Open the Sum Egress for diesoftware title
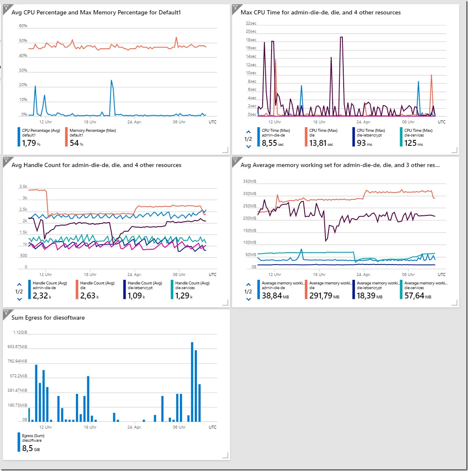The image size is (468, 471). (x=48, y=318)
